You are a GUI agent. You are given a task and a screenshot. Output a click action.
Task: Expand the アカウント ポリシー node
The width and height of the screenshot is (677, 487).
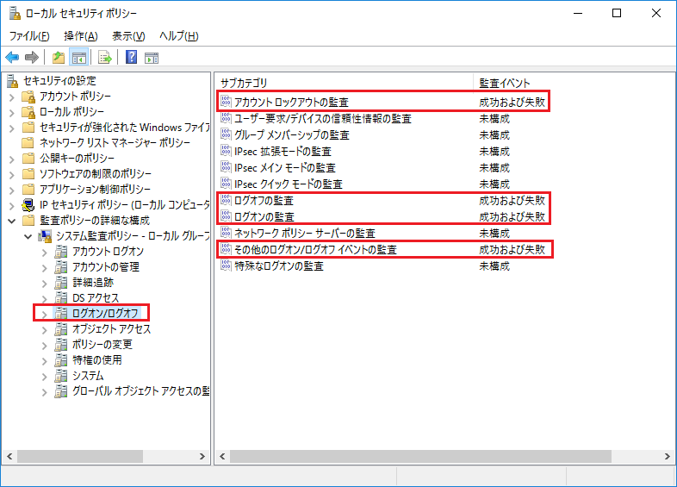pos(12,97)
